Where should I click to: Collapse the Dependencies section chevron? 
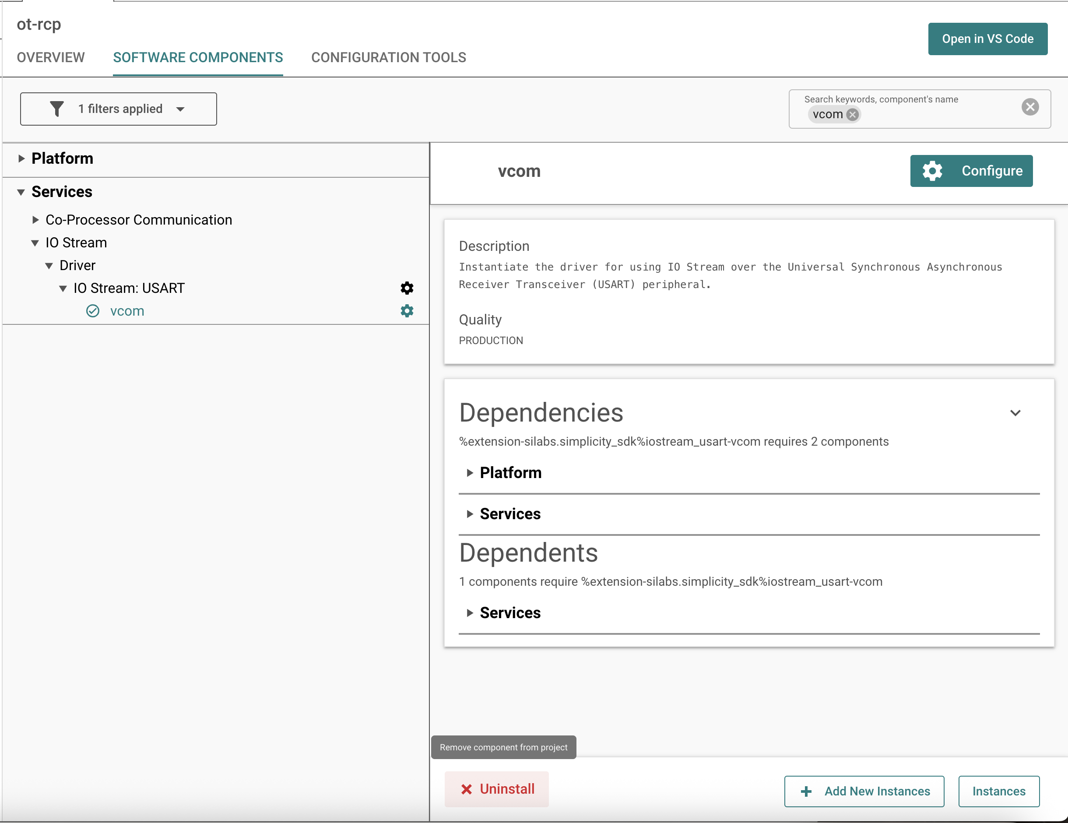(x=1015, y=413)
